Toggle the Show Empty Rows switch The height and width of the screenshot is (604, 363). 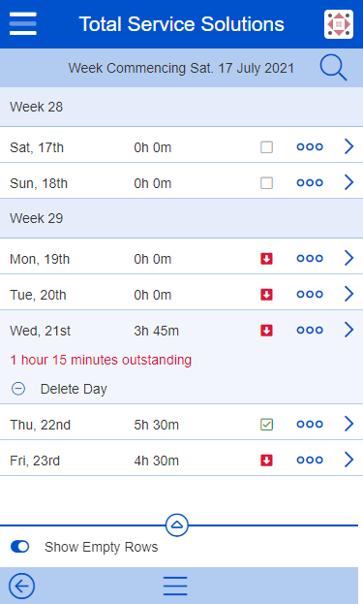[20, 547]
